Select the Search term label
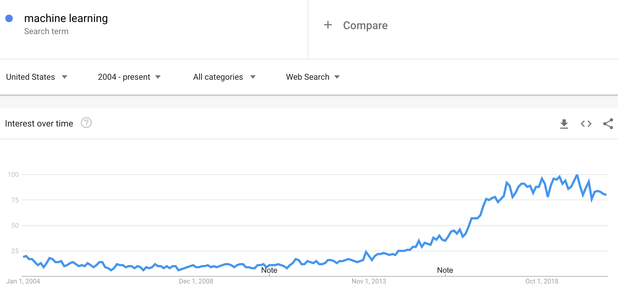Screen dimensions: 618x303 pos(47,31)
